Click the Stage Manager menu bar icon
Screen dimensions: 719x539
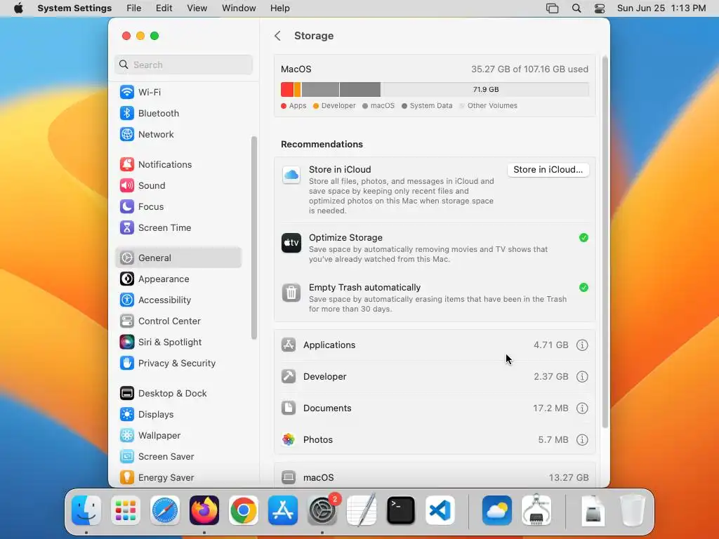[552, 8]
